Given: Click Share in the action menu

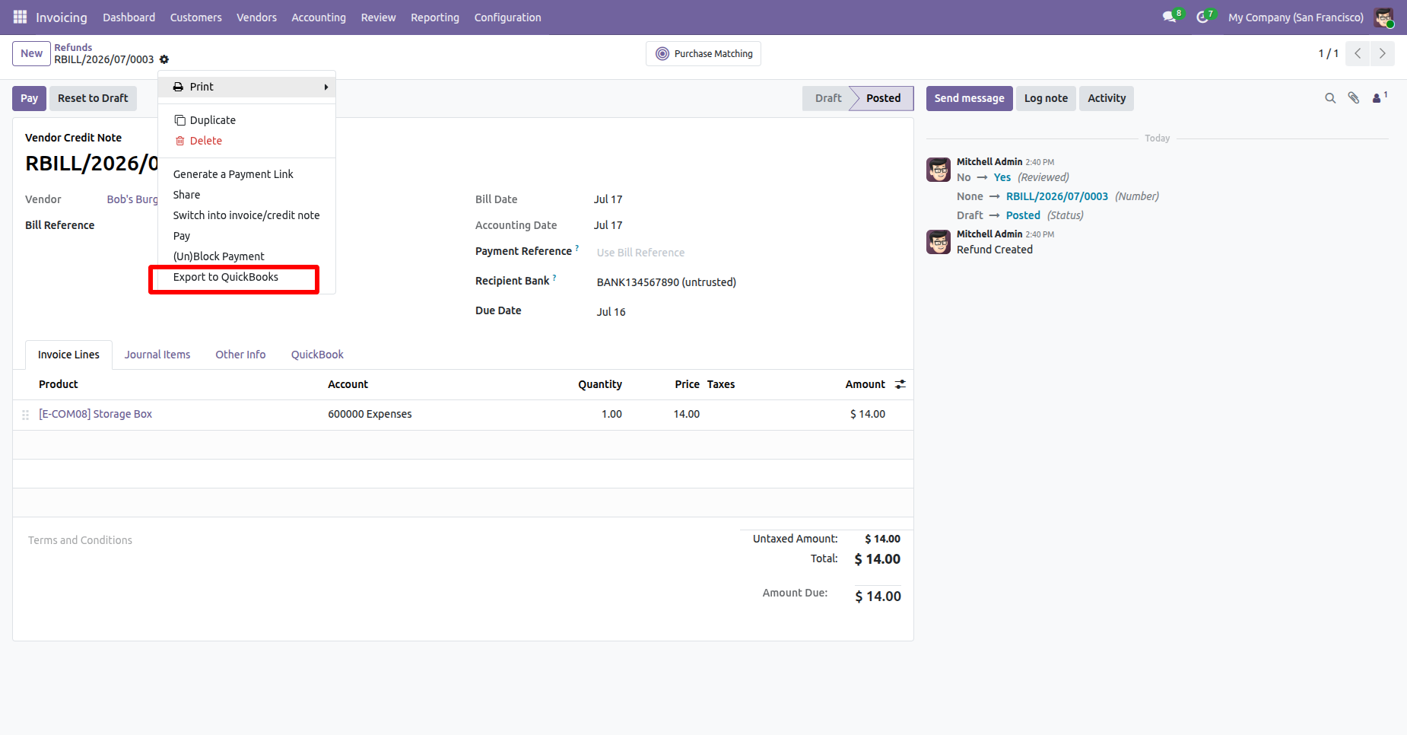Looking at the screenshot, I should click(246, 195).
